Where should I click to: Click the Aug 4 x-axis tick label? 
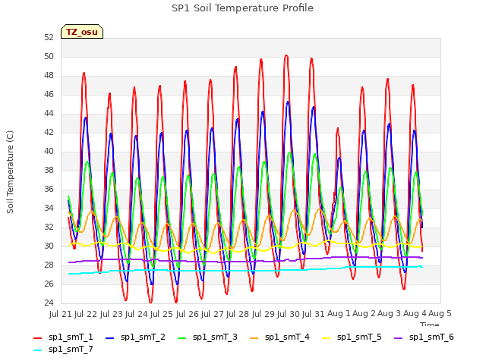pos(415,314)
